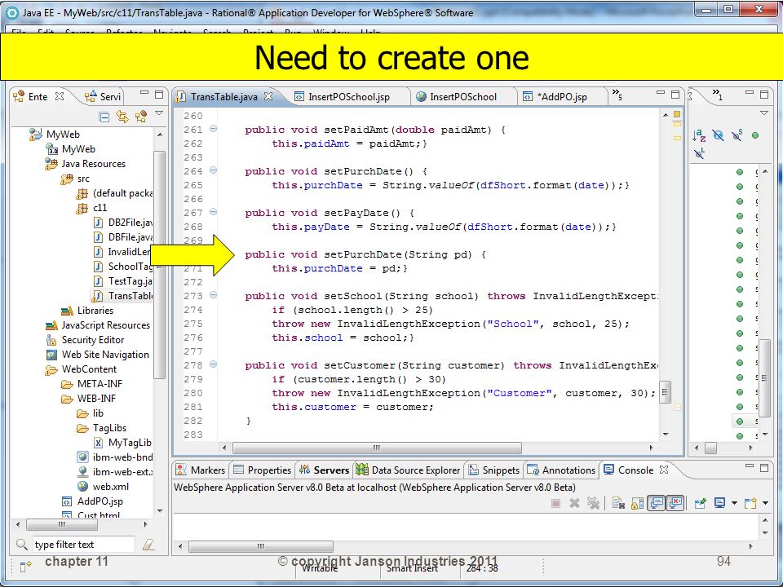Viewport: 783px width, 587px height.
Task: Toggle Hide Local Types in outline
Action: [x=699, y=153]
